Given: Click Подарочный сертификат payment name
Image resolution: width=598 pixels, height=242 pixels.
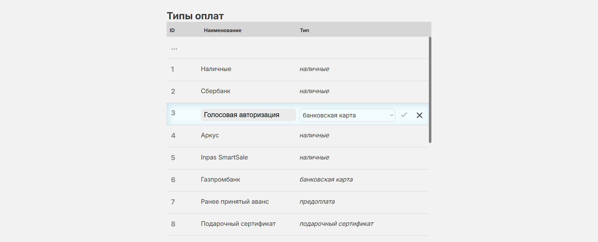Looking at the screenshot, I should (x=238, y=224).
